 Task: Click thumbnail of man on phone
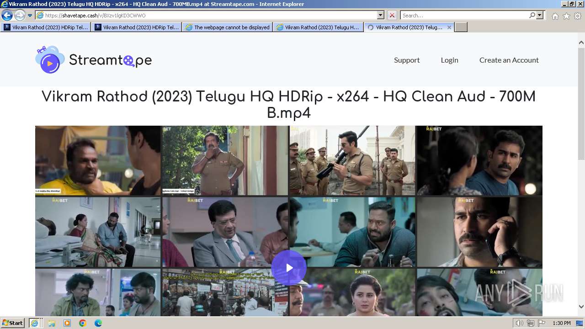pos(479,232)
